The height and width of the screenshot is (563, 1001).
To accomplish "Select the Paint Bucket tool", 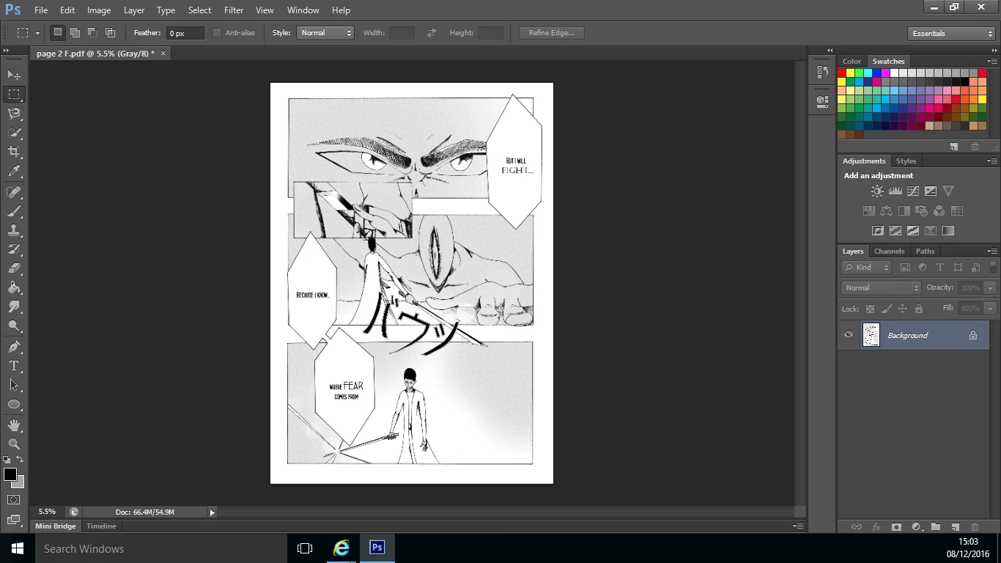I will pyautogui.click(x=14, y=287).
